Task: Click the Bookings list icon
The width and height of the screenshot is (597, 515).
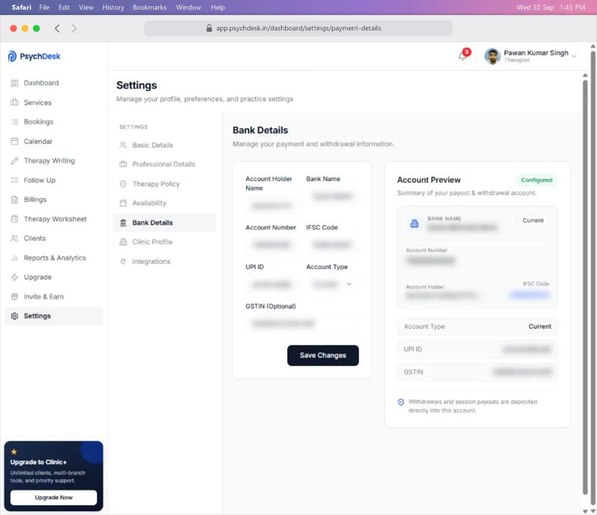Action: [x=14, y=122]
